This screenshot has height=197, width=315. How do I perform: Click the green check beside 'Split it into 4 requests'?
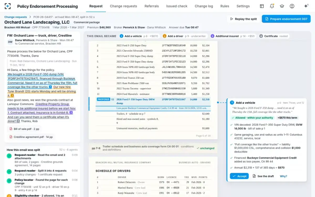pos(9,172)
